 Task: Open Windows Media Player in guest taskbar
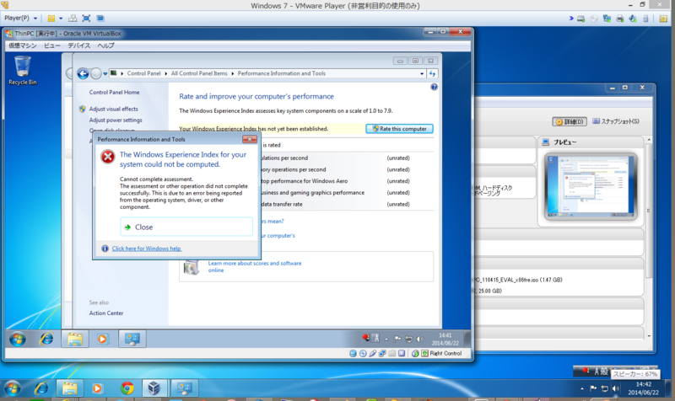pyautogui.click(x=102, y=340)
